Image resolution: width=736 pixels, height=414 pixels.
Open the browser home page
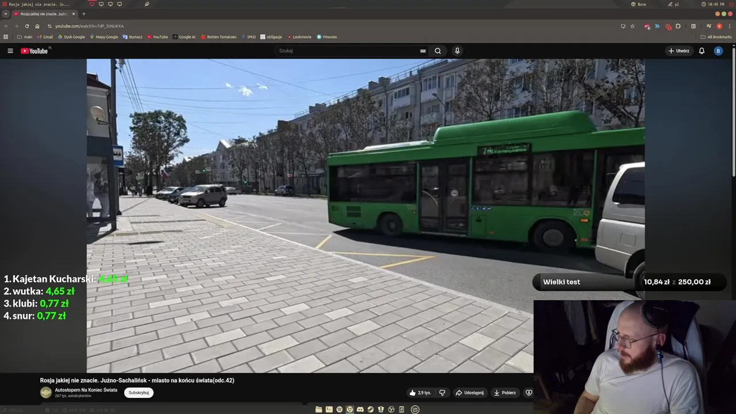[37, 26]
